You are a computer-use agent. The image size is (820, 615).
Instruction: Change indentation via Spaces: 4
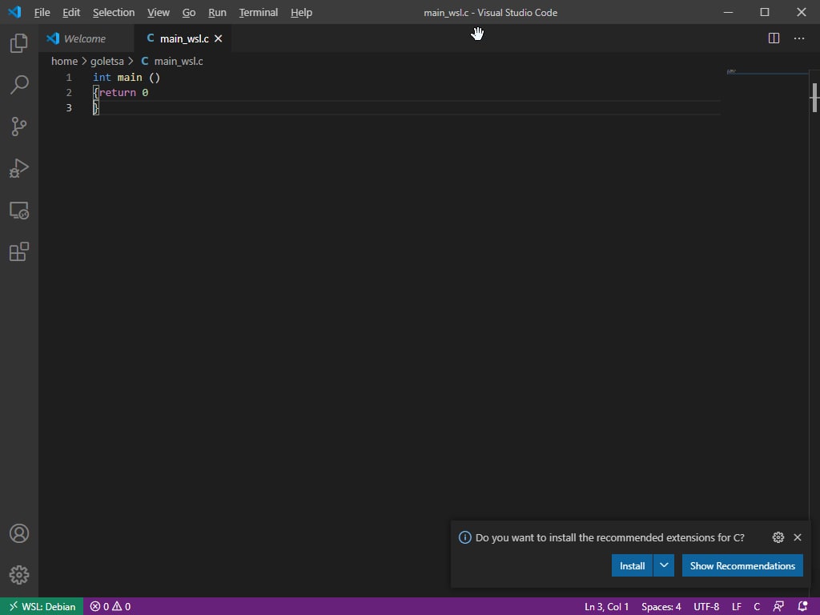tap(661, 607)
